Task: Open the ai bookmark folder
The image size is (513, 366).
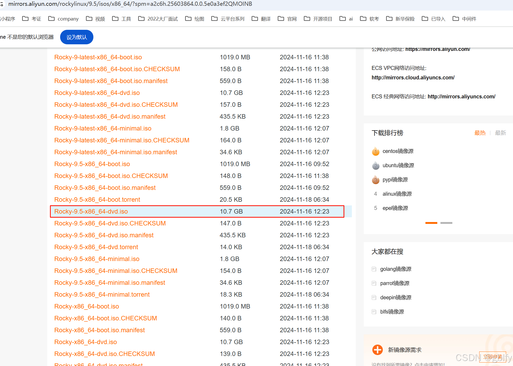Action: point(346,19)
